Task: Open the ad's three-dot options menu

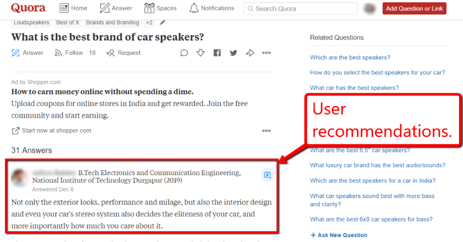Action: pyautogui.click(x=266, y=131)
